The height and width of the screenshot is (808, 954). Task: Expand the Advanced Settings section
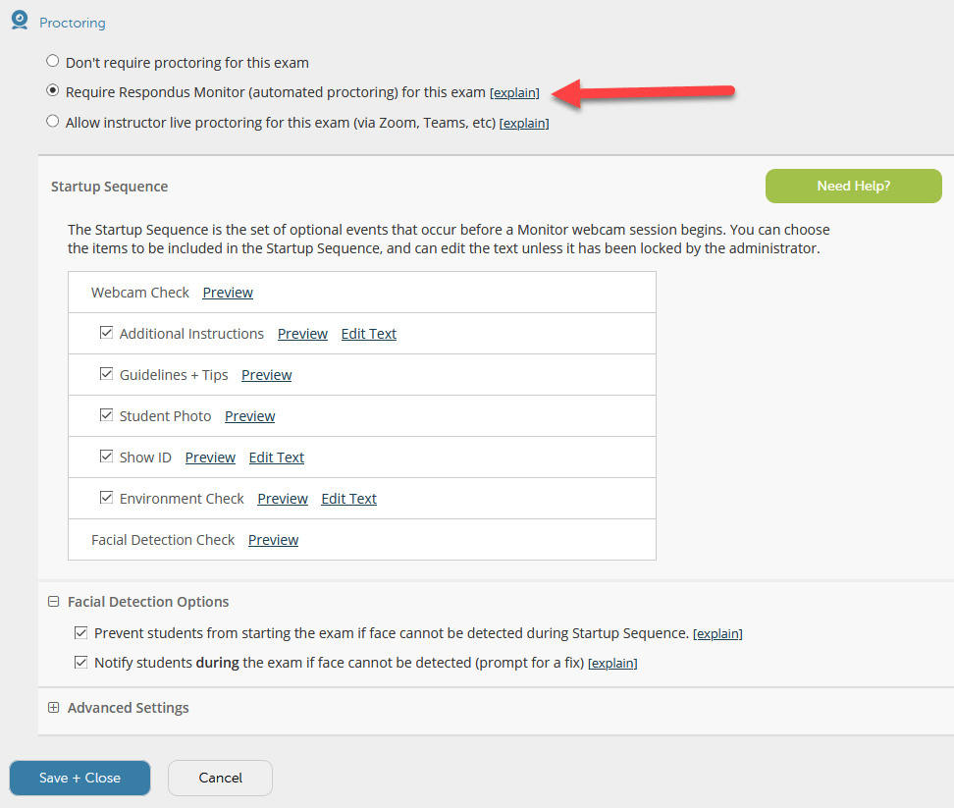click(x=53, y=708)
